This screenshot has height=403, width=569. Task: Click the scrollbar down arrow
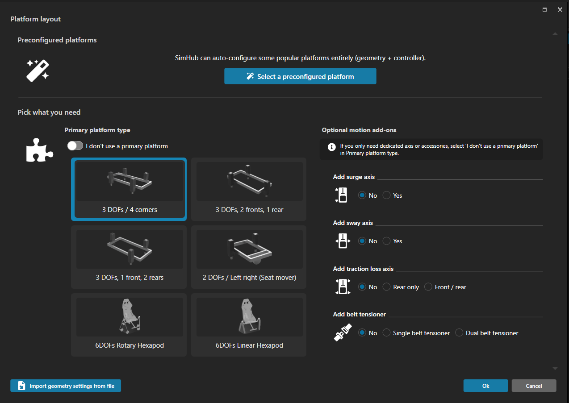coord(555,369)
